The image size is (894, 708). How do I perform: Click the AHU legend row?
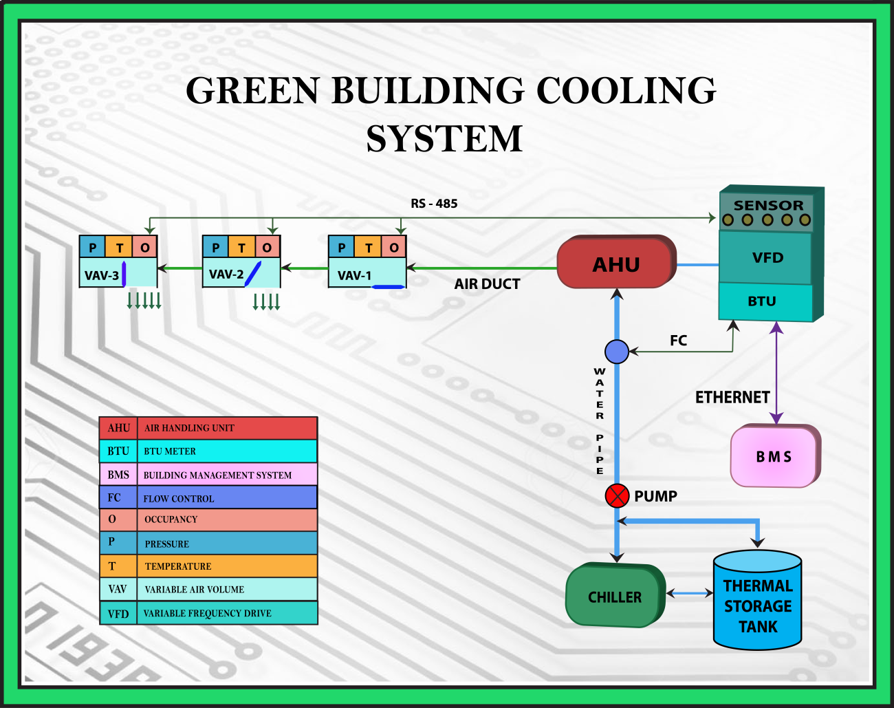[x=208, y=428]
